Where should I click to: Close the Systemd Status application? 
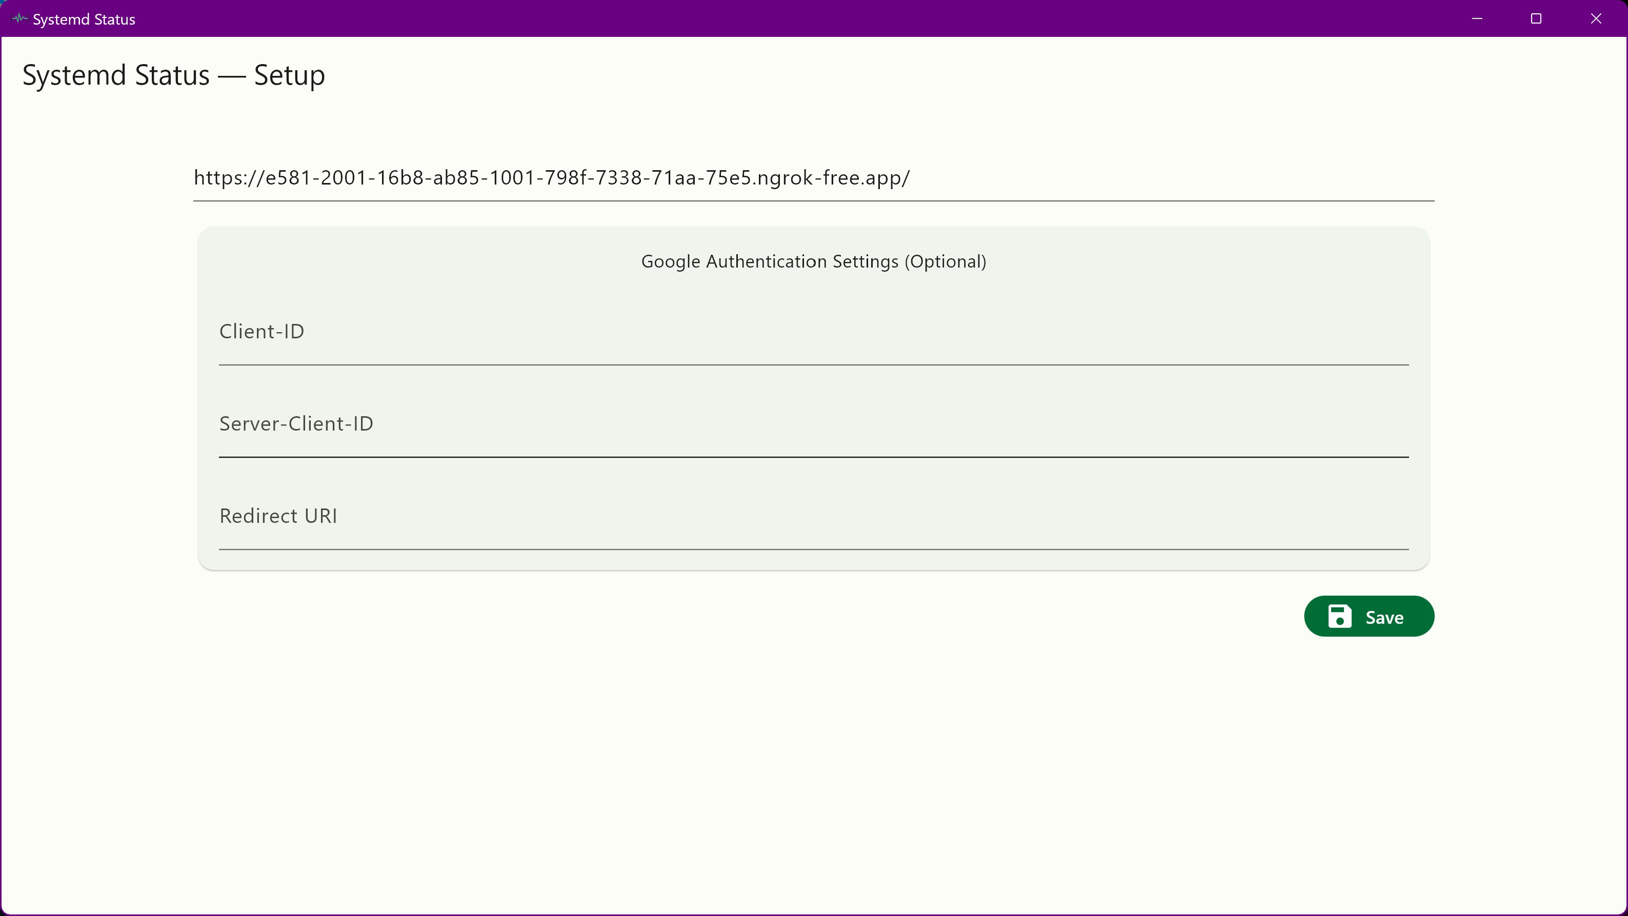pyautogui.click(x=1596, y=18)
